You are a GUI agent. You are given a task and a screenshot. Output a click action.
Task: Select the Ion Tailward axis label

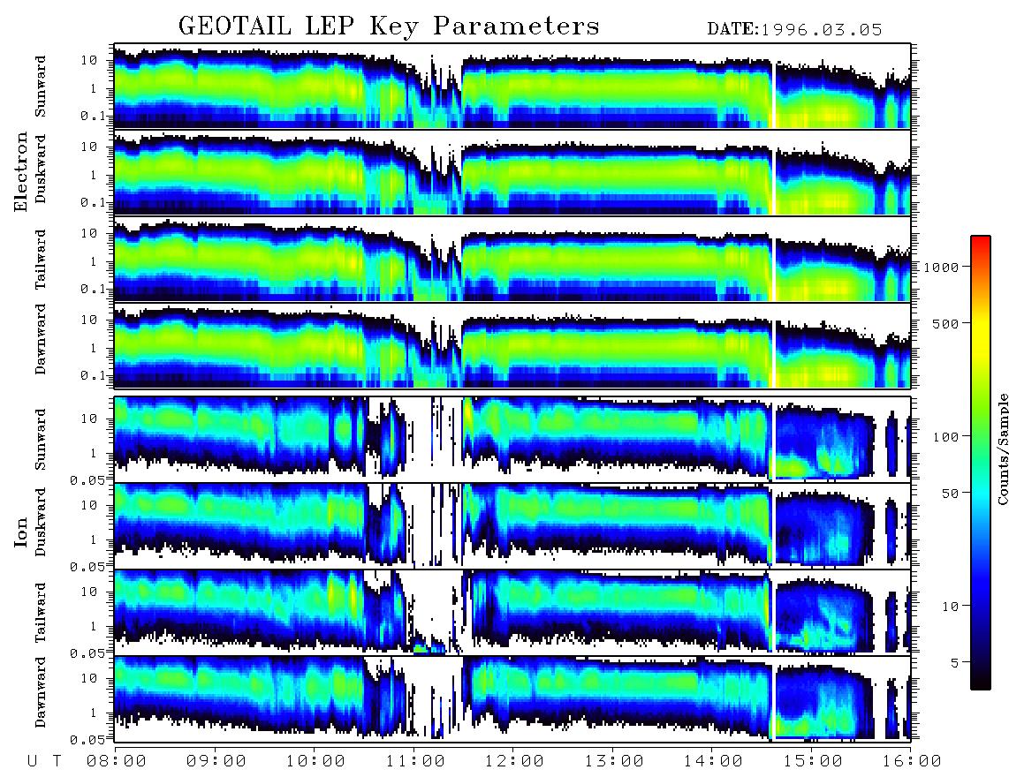41,613
